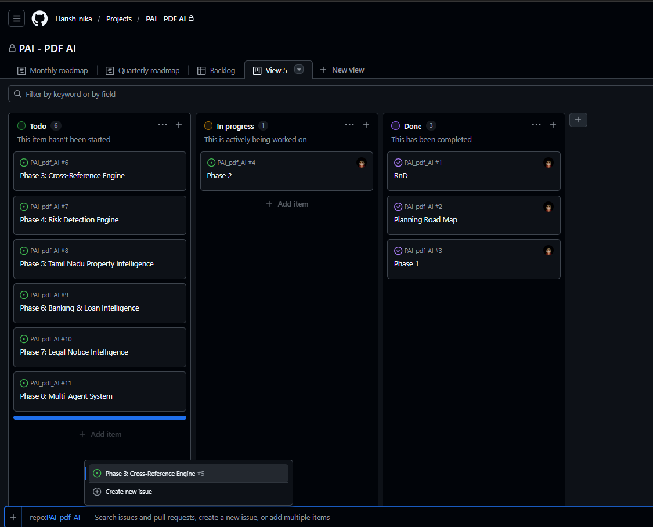Add new column with plus icon
Screen dimensions: 653x527
(x=578, y=120)
